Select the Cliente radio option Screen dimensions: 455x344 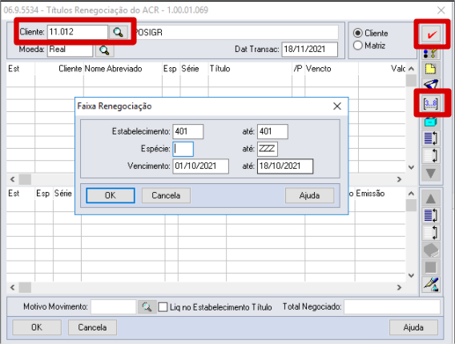coord(358,33)
